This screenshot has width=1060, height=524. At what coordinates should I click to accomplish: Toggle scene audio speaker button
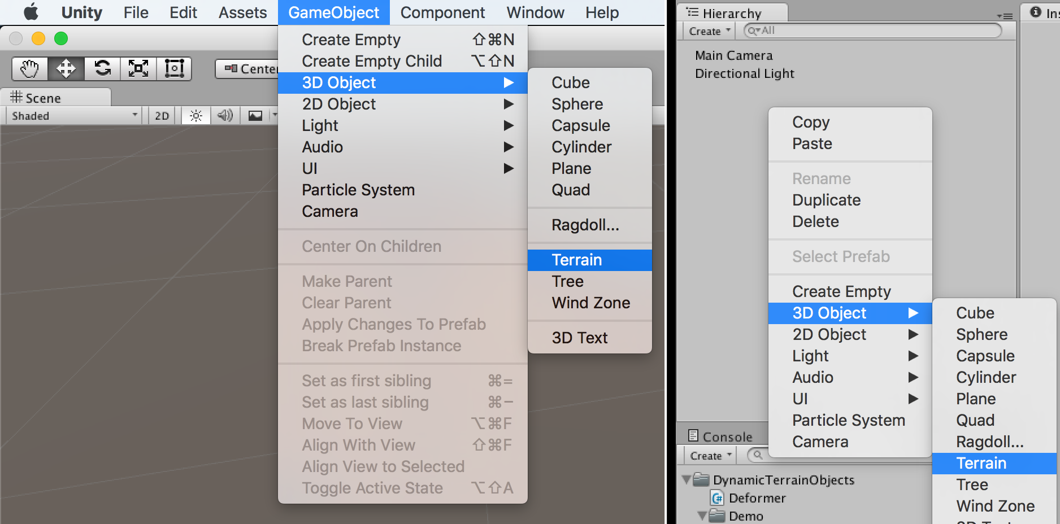[225, 116]
